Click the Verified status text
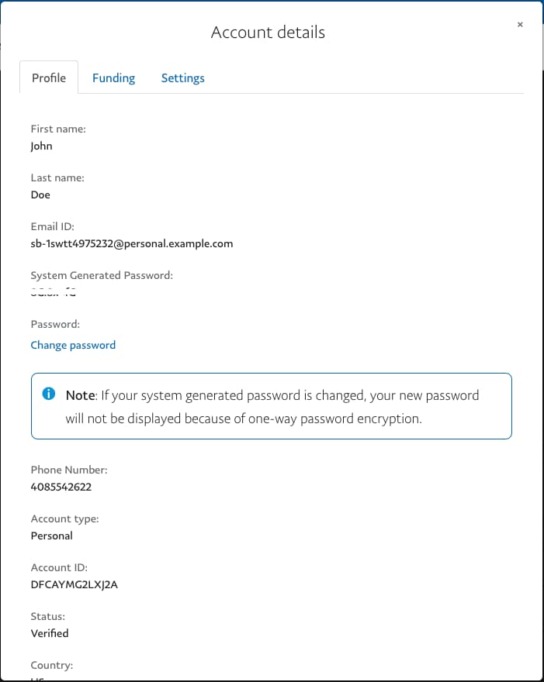This screenshot has width=544, height=682. click(x=50, y=633)
